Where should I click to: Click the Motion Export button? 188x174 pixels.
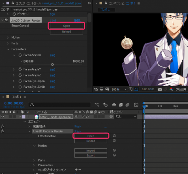click(x=91, y=156)
